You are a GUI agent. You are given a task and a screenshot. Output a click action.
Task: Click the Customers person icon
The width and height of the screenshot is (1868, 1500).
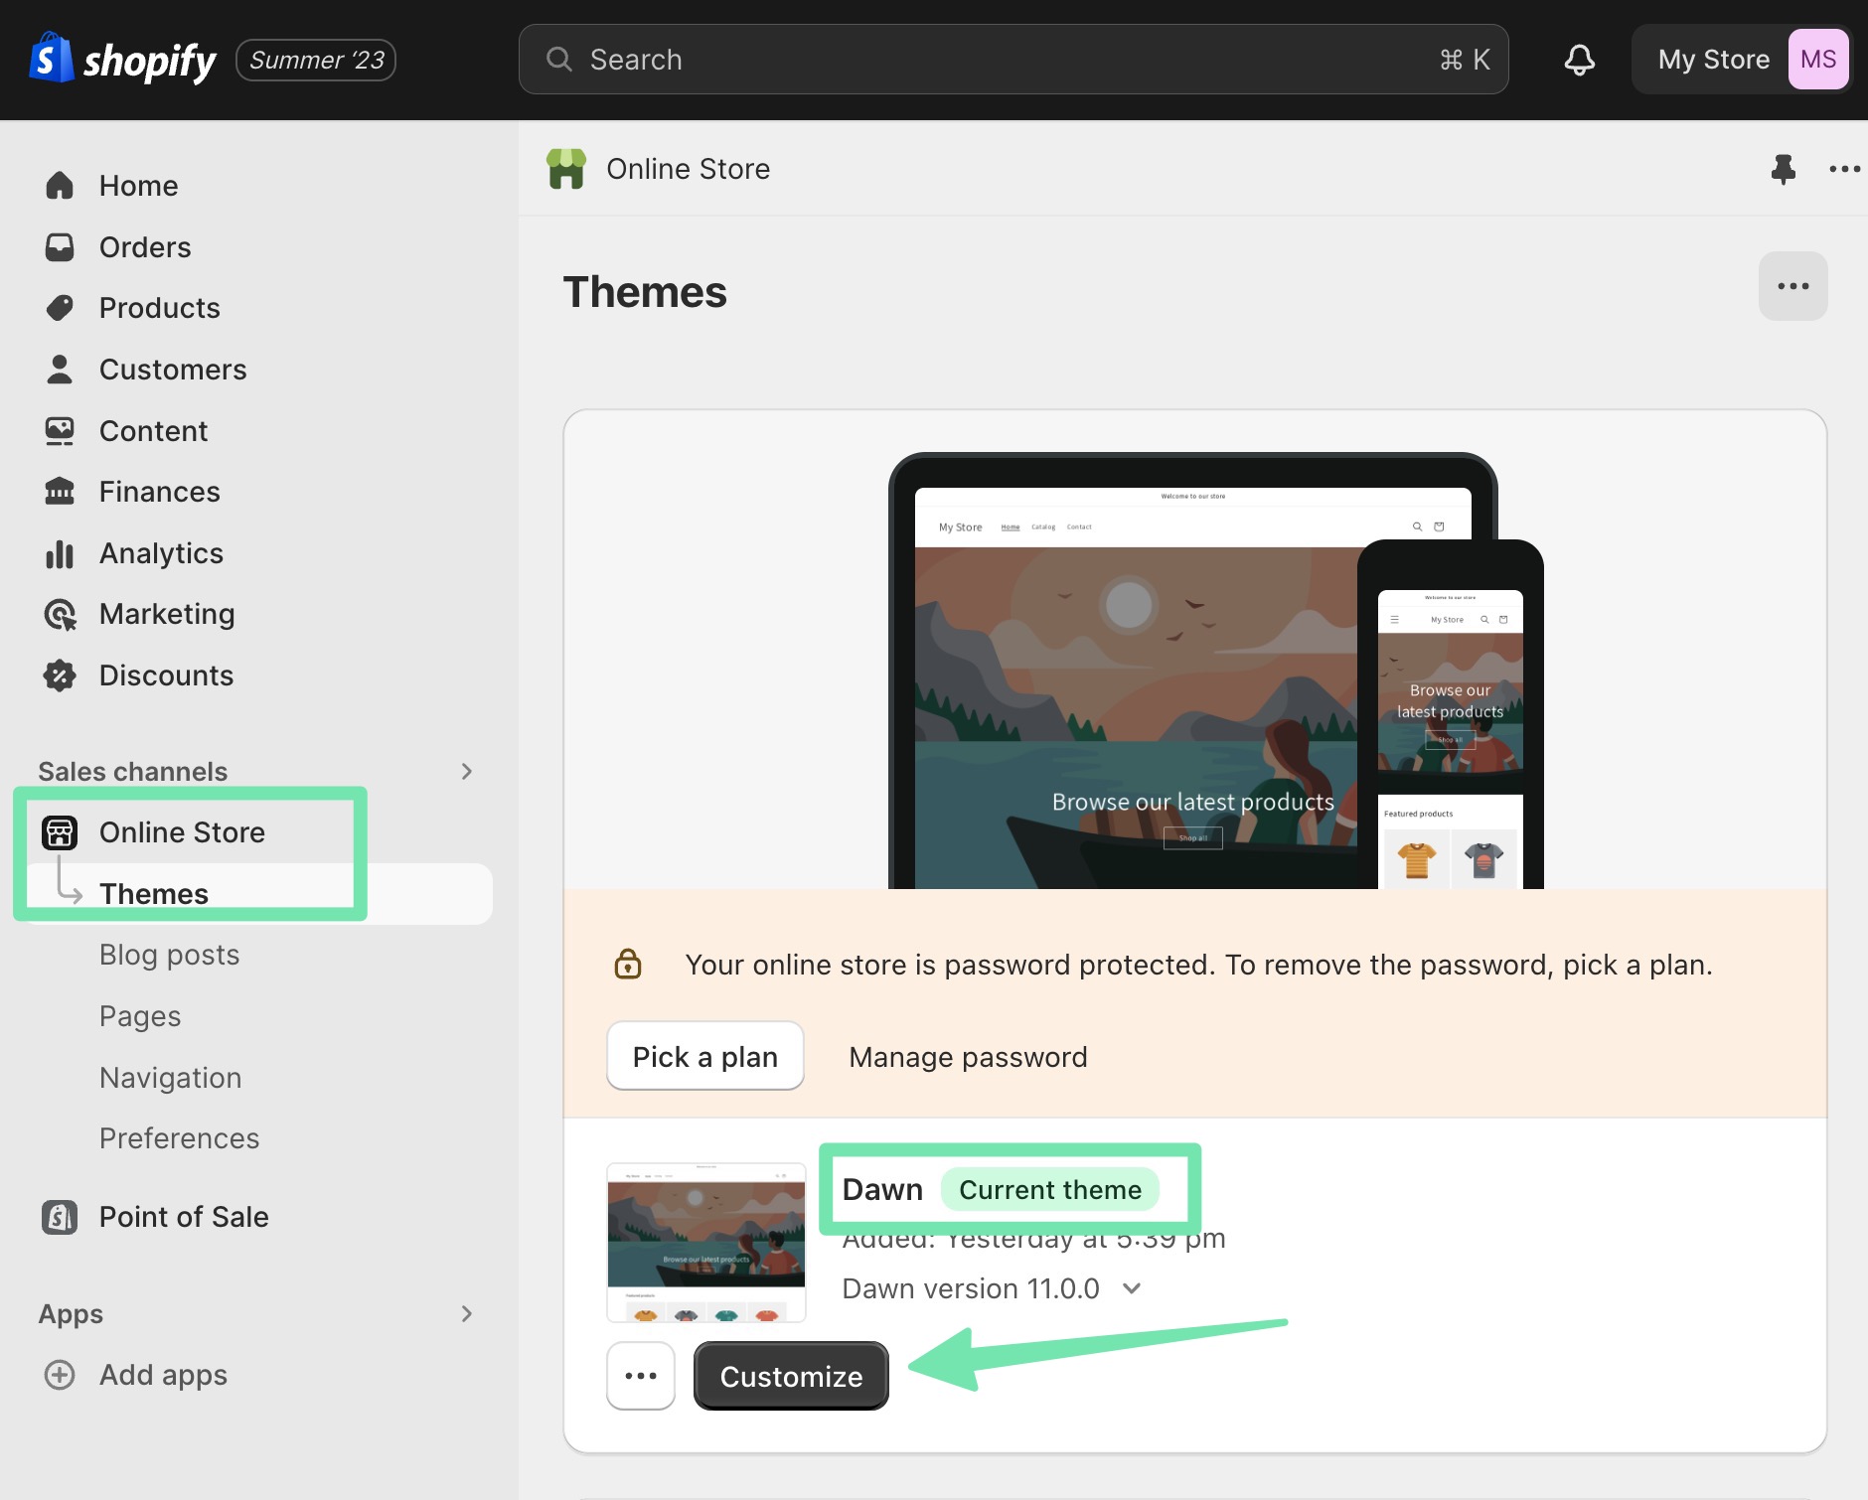click(x=60, y=369)
